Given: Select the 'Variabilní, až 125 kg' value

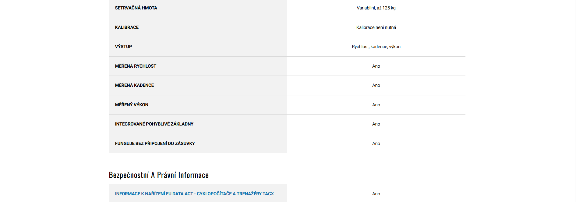Looking at the screenshot, I should (376, 8).
